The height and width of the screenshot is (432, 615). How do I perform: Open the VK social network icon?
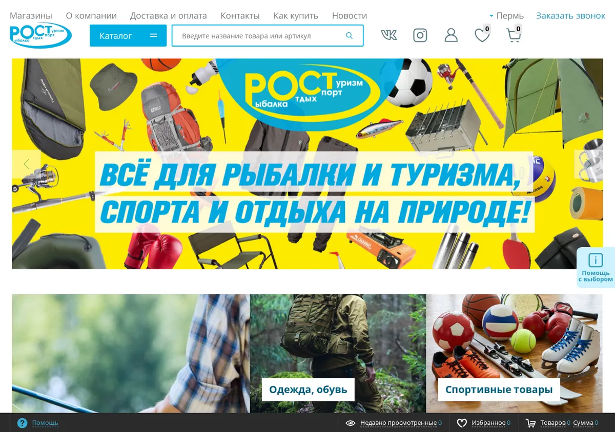[x=389, y=35]
